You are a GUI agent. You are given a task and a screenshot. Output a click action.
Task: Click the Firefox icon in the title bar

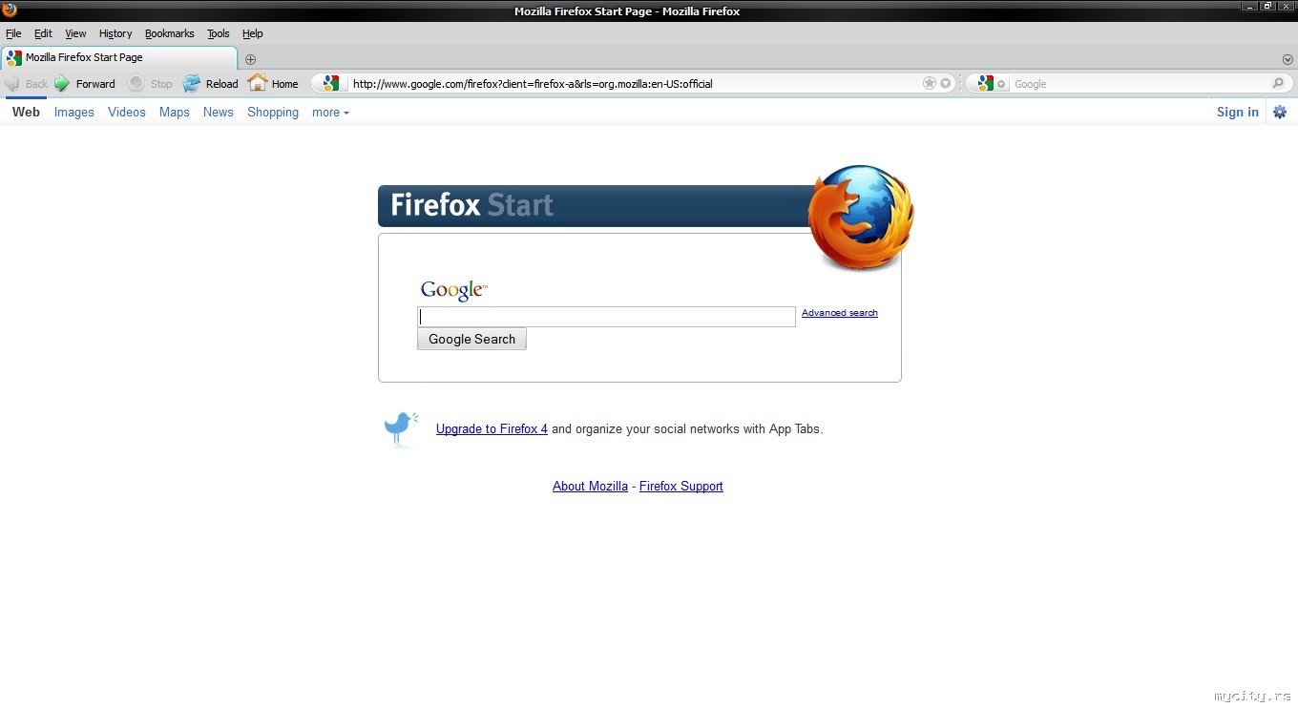(10, 10)
